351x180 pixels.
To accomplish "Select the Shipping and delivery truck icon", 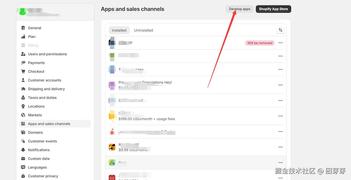I will pyautogui.click(x=23, y=89).
